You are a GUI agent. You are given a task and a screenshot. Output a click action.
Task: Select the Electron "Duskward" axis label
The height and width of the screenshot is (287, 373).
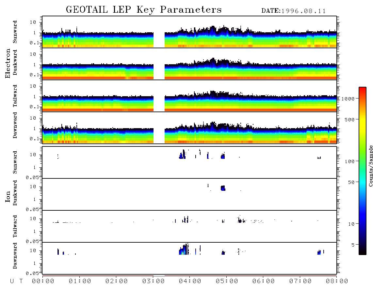[15, 63]
